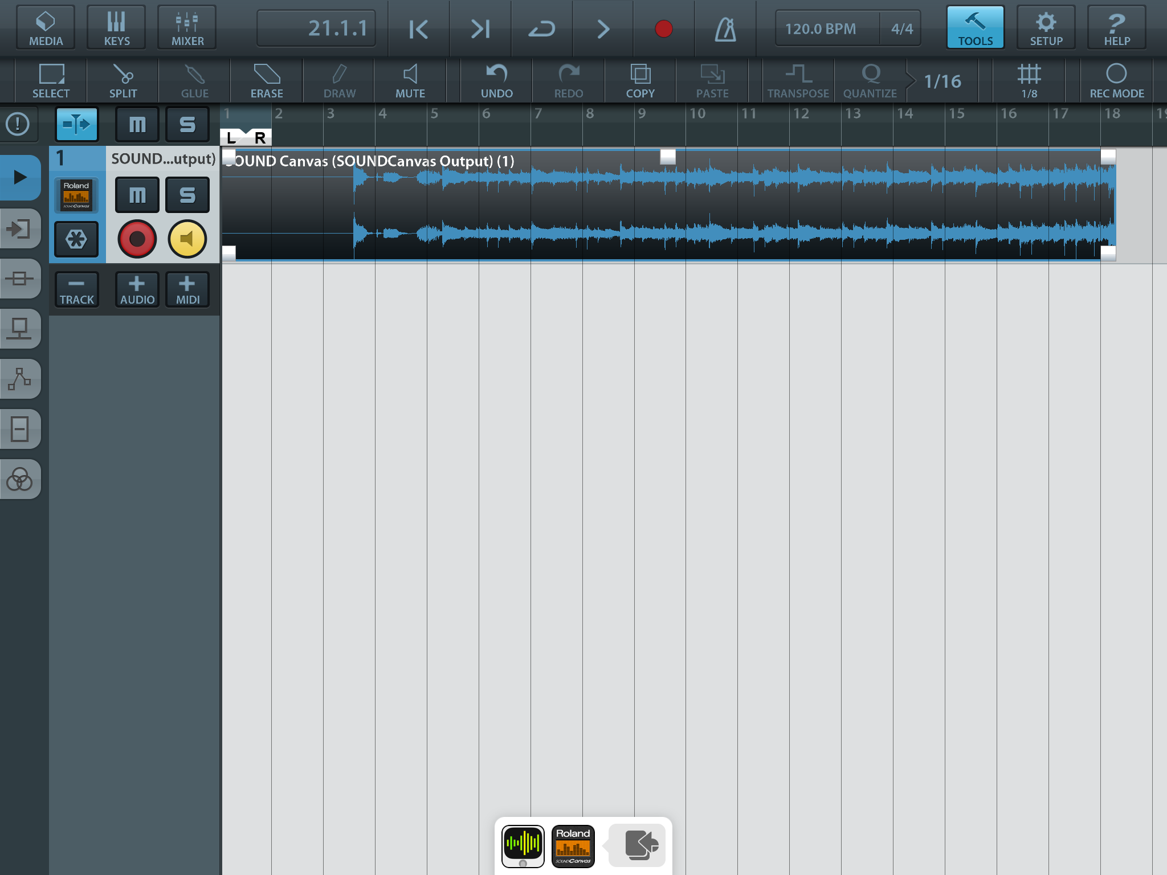1167x875 pixels.
Task: Click the bottom-right trim handle of the event
Action: [1108, 253]
